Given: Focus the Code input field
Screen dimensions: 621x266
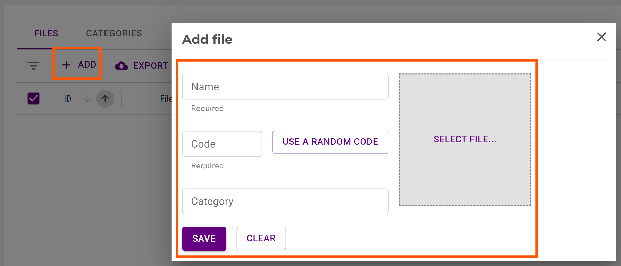Looking at the screenshot, I should 222,144.
